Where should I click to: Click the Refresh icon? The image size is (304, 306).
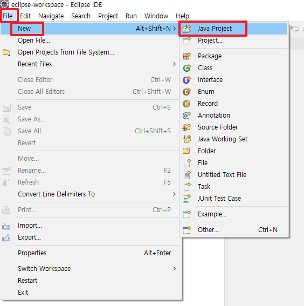pyautogui.click(x=6, y=182)
